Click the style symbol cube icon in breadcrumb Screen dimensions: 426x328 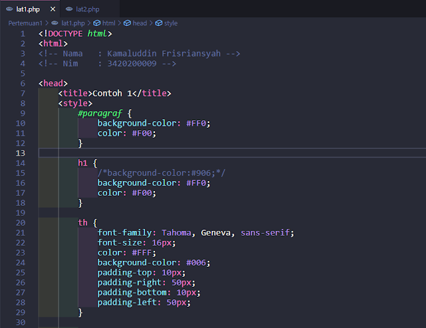pos(158,23)
